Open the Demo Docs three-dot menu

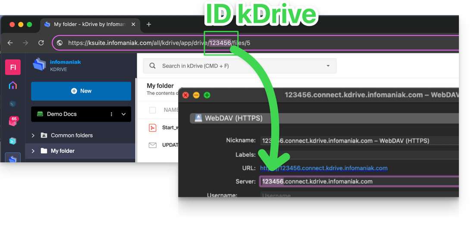tap(112, 114)
